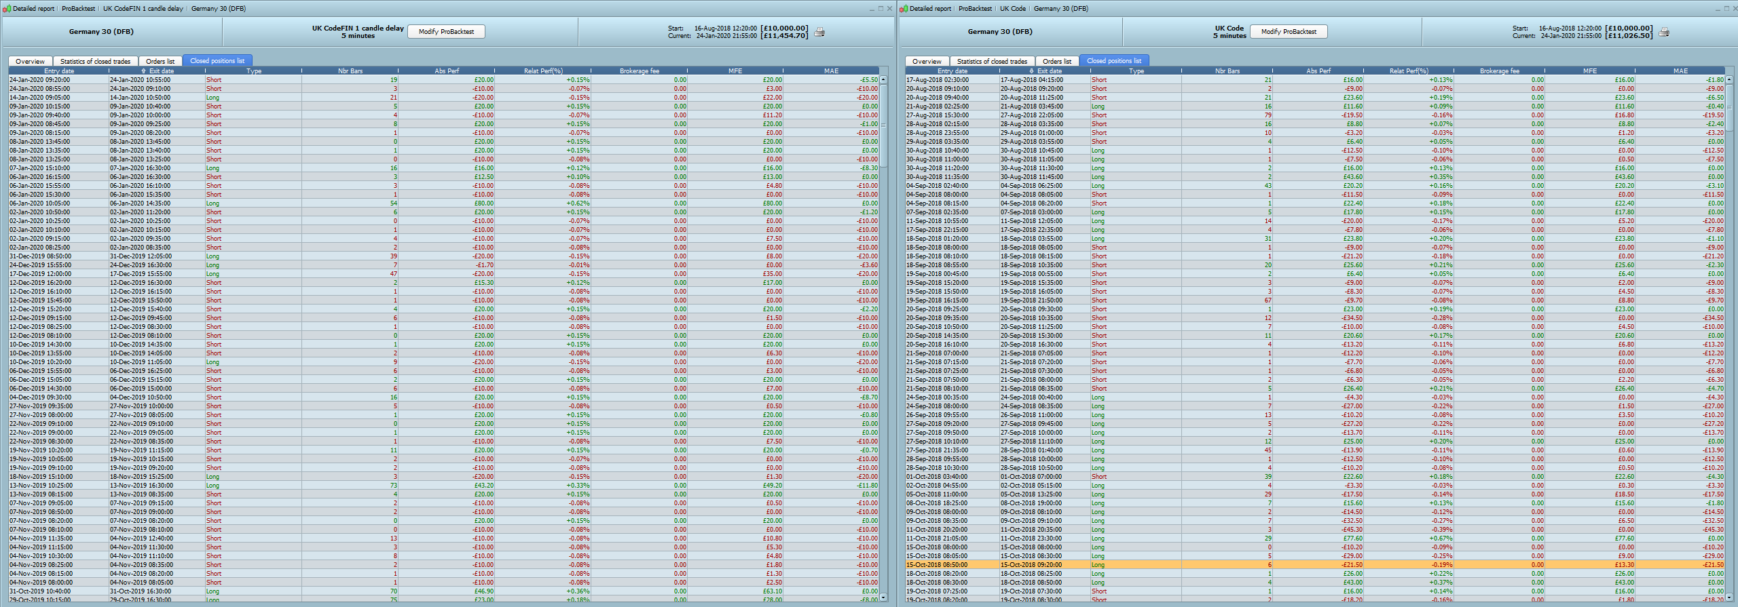
Task: Click the UK CodeFIN 1 candle delay strategy heading
Action: (x=358, y=28)
